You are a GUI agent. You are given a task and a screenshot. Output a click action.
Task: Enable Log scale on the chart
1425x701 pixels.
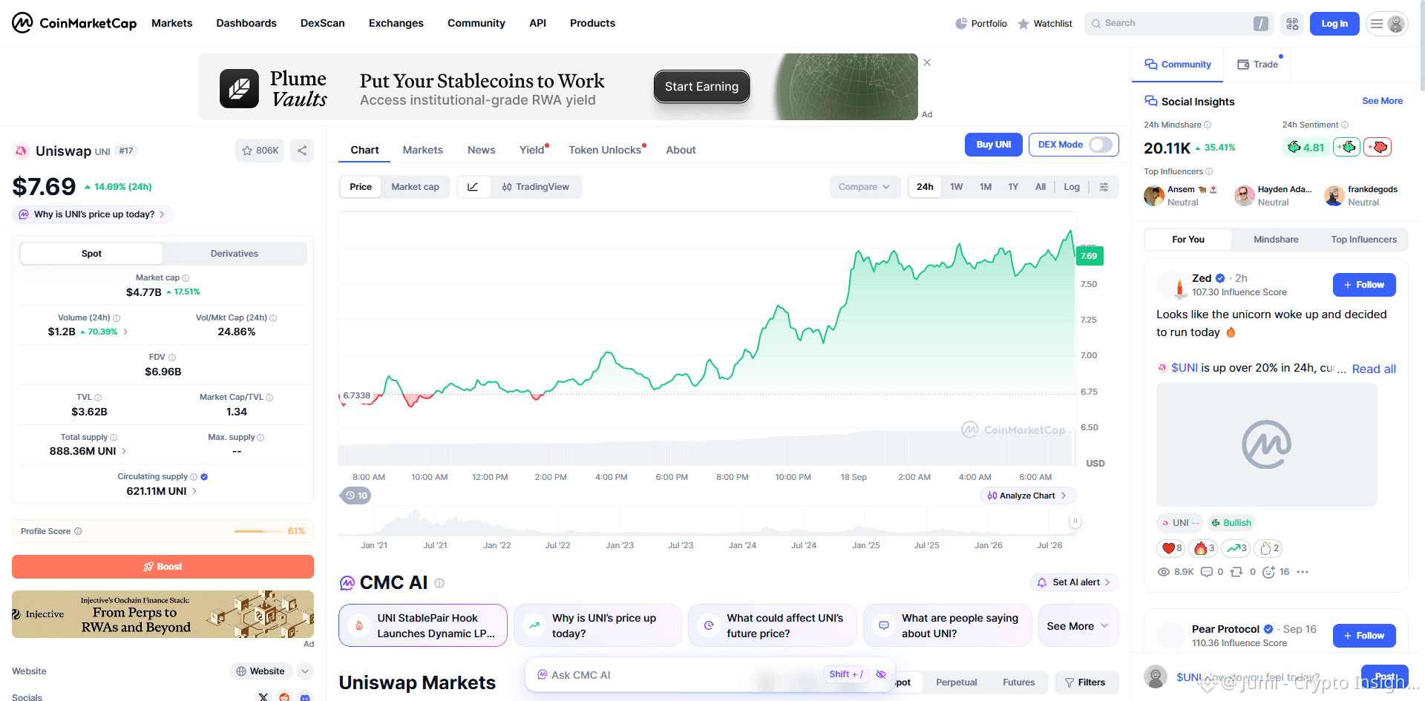(x=1071, y=187)
